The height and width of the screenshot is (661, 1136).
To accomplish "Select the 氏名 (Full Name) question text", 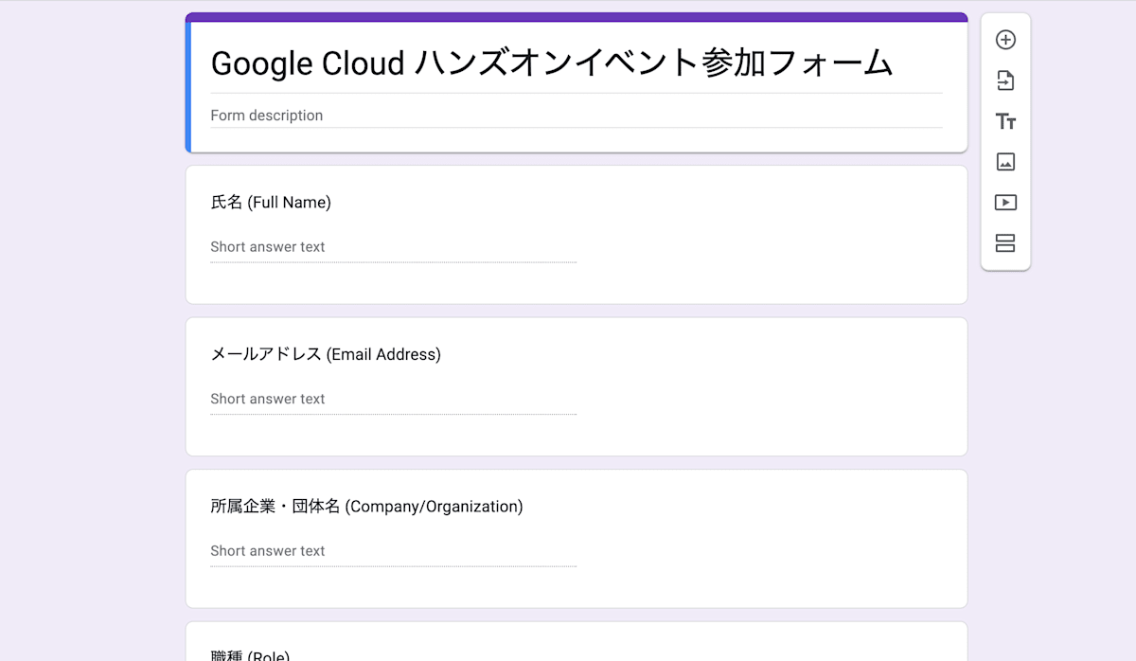I will pyautogui.click(x=271, y=202).
